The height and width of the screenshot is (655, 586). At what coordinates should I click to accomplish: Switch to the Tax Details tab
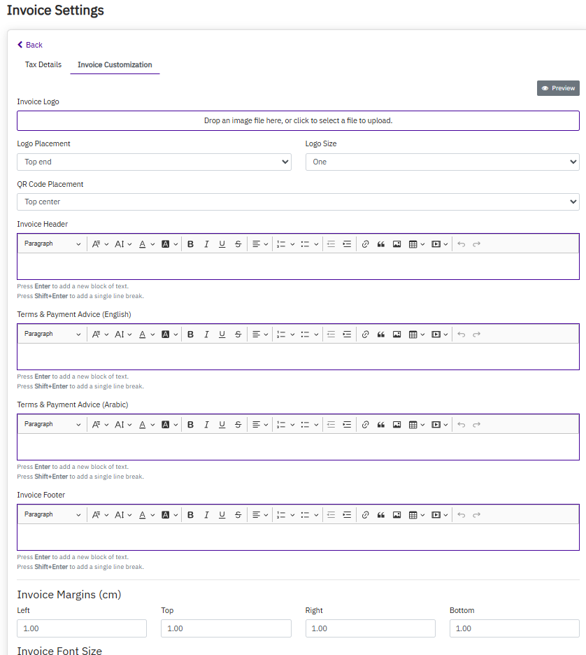[x=43, y=65]
